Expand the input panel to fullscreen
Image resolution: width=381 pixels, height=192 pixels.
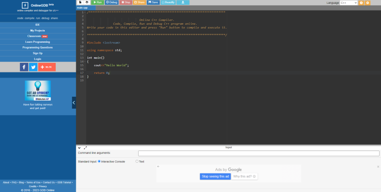click(x=85, y=148)
